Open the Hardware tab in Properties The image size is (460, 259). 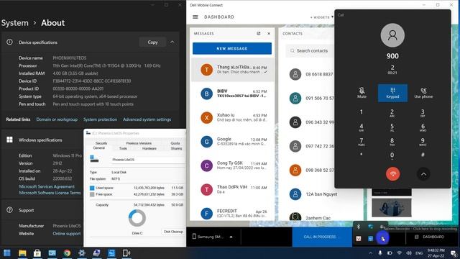pyautogui.click(x=149, y=149)
